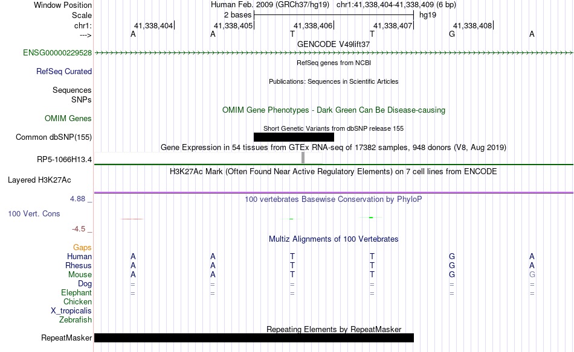
Task: Select the black RepeatMasker element bar
Action: tap(254, 338)
